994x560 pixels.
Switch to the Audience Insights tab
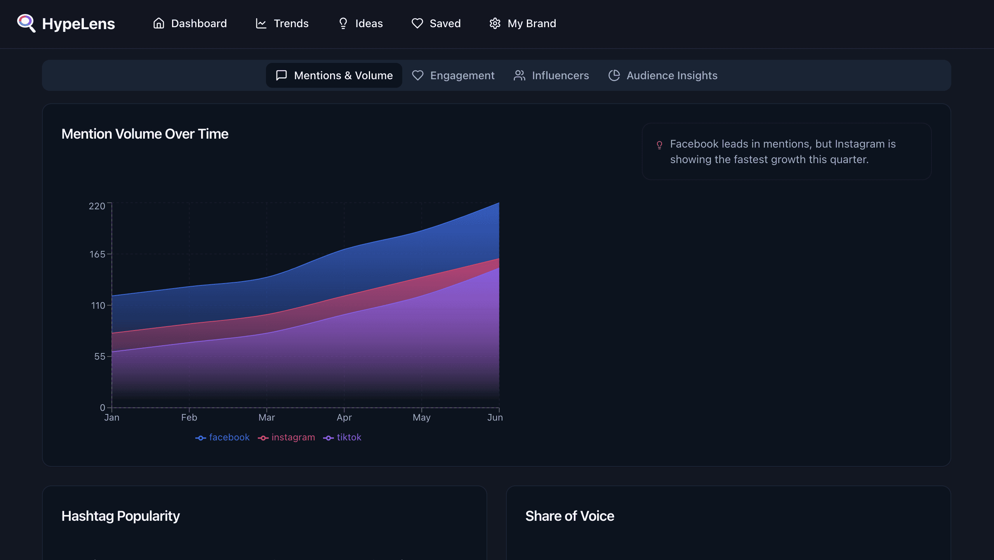pyautogui.click(x=663, y=75)
